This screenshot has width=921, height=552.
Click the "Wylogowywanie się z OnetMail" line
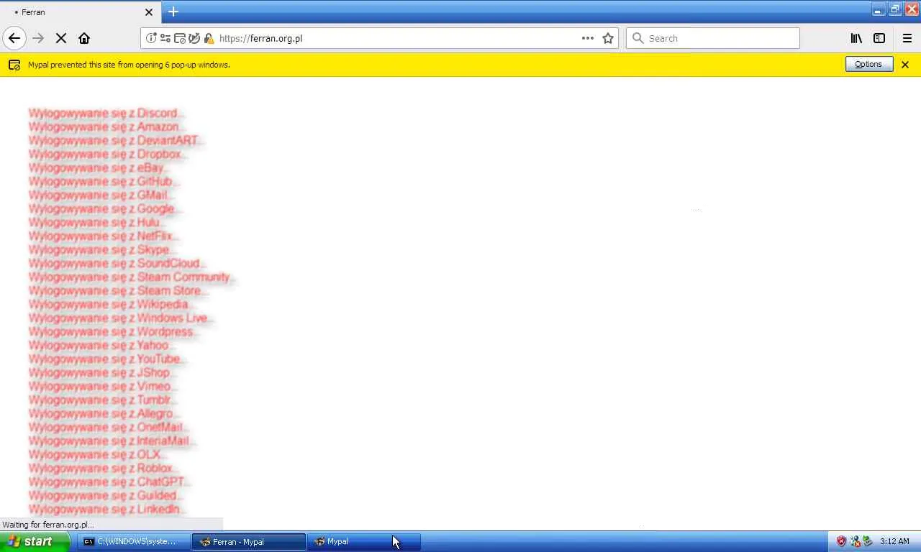click(107, 427)
